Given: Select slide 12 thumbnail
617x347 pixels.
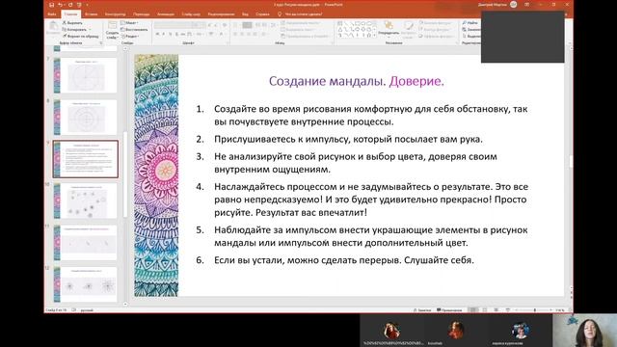Looking at the screenshot, I should 86,284.
